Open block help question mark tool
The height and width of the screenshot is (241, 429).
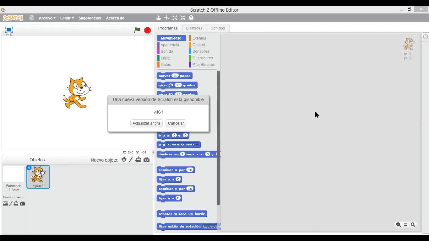(x=191, y=18)
